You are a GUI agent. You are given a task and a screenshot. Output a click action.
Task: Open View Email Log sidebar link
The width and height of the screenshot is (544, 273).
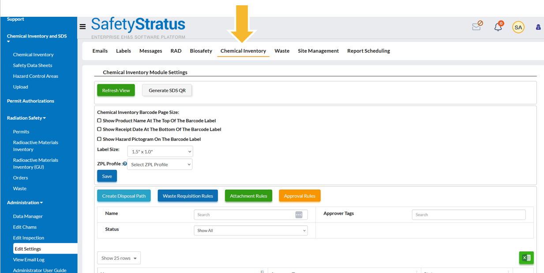coord(29,260)
